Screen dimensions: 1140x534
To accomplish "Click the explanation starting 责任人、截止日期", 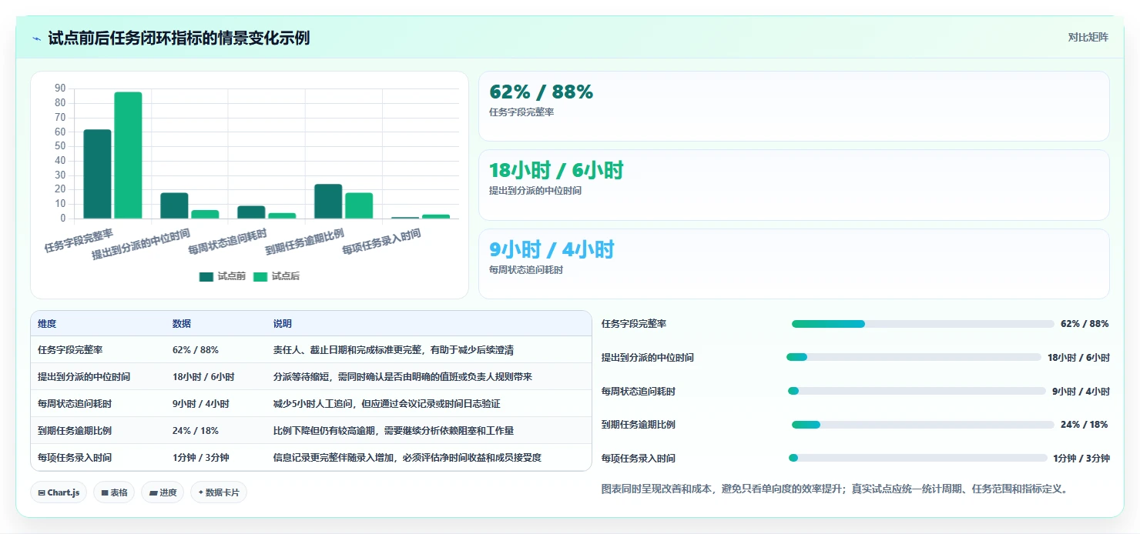I will tap(394, 350).
